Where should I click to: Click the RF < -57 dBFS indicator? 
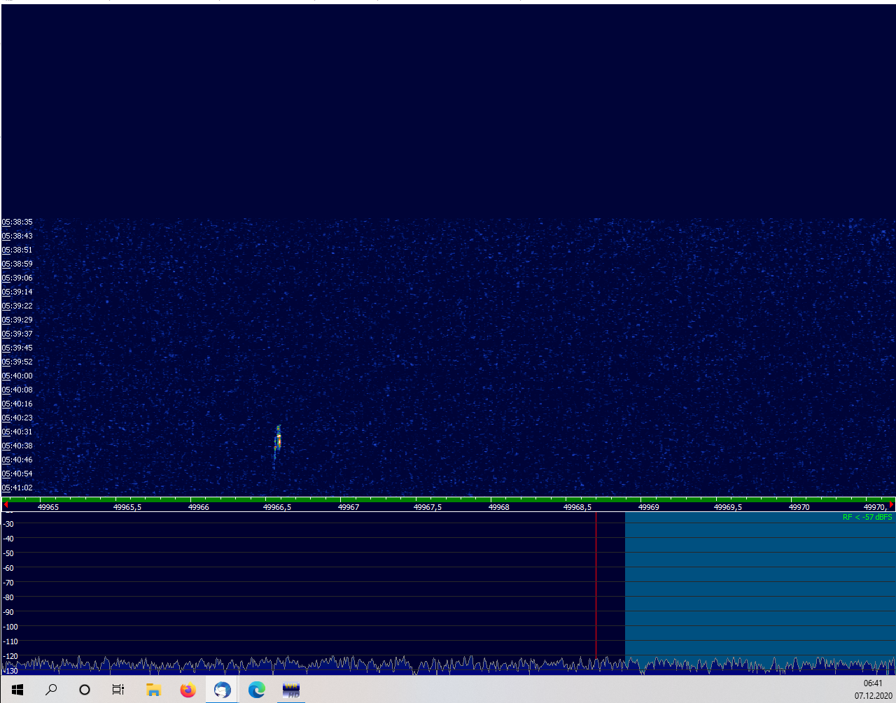[x=867, y=518]
